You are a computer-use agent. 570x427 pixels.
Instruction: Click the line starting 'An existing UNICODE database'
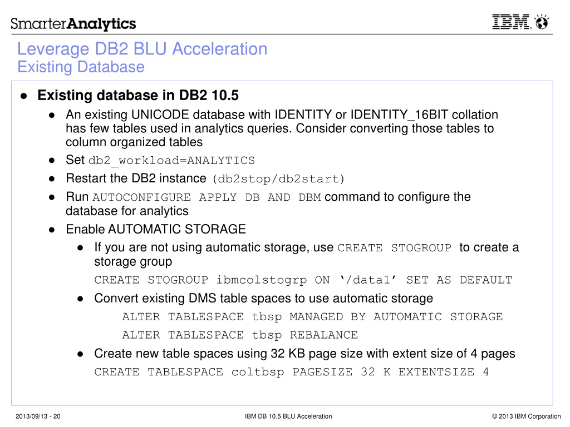[282, 115]
